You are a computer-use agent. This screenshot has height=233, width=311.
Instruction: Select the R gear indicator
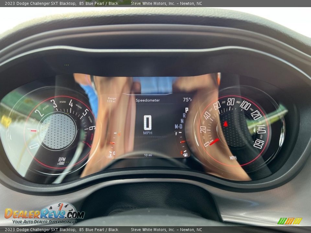click(x=184, y=115)
